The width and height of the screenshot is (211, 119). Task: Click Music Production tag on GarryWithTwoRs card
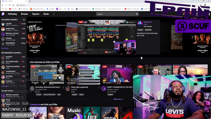click(49, 95)
